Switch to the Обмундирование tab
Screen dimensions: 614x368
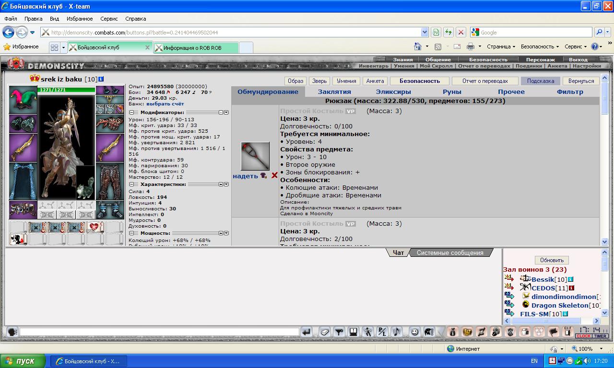268,92
